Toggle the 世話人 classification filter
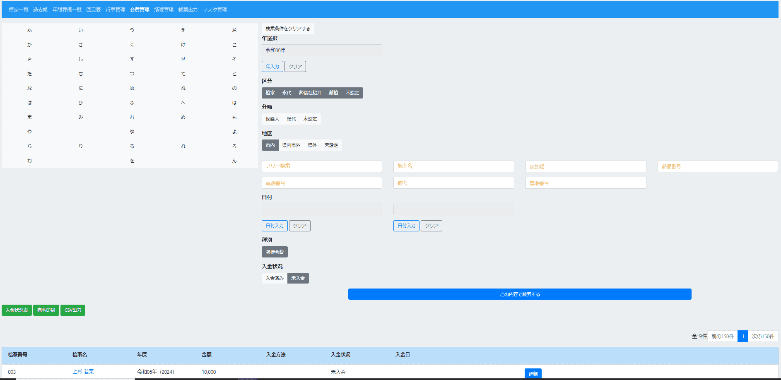Image resolution: width=781 pixels, height=380 pixels. 272,119
